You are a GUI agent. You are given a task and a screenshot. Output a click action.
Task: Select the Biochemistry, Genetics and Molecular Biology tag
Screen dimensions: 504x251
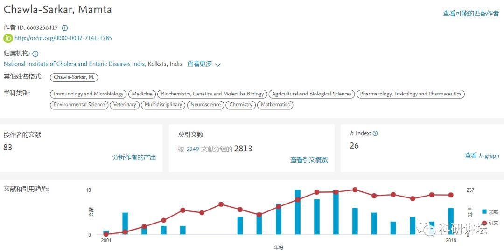point(212,94)
